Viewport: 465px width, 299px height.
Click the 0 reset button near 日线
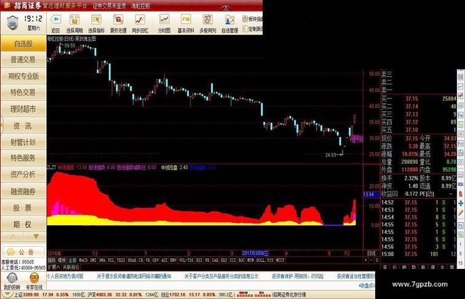click(376, 260)
